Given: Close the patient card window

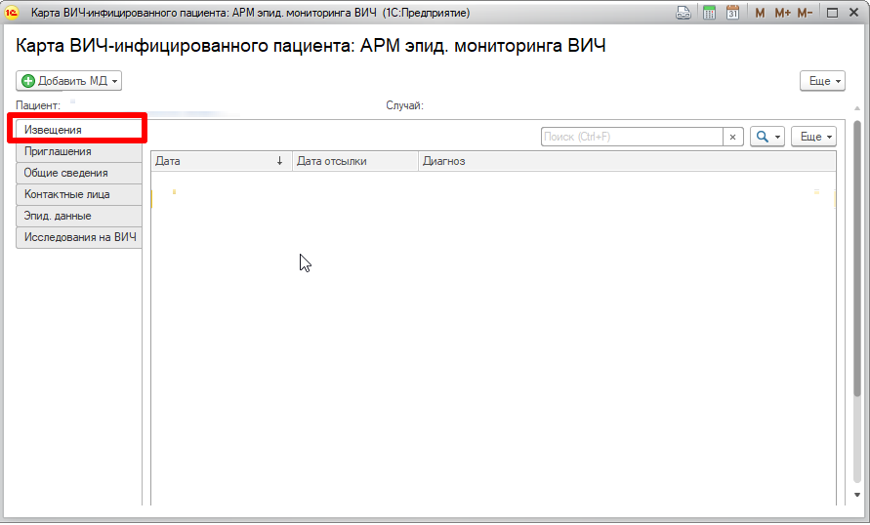Looking at the screenshot, I should [x=854, y=13].
